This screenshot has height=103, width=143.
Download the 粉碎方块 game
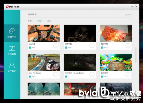tap(128, 46)
